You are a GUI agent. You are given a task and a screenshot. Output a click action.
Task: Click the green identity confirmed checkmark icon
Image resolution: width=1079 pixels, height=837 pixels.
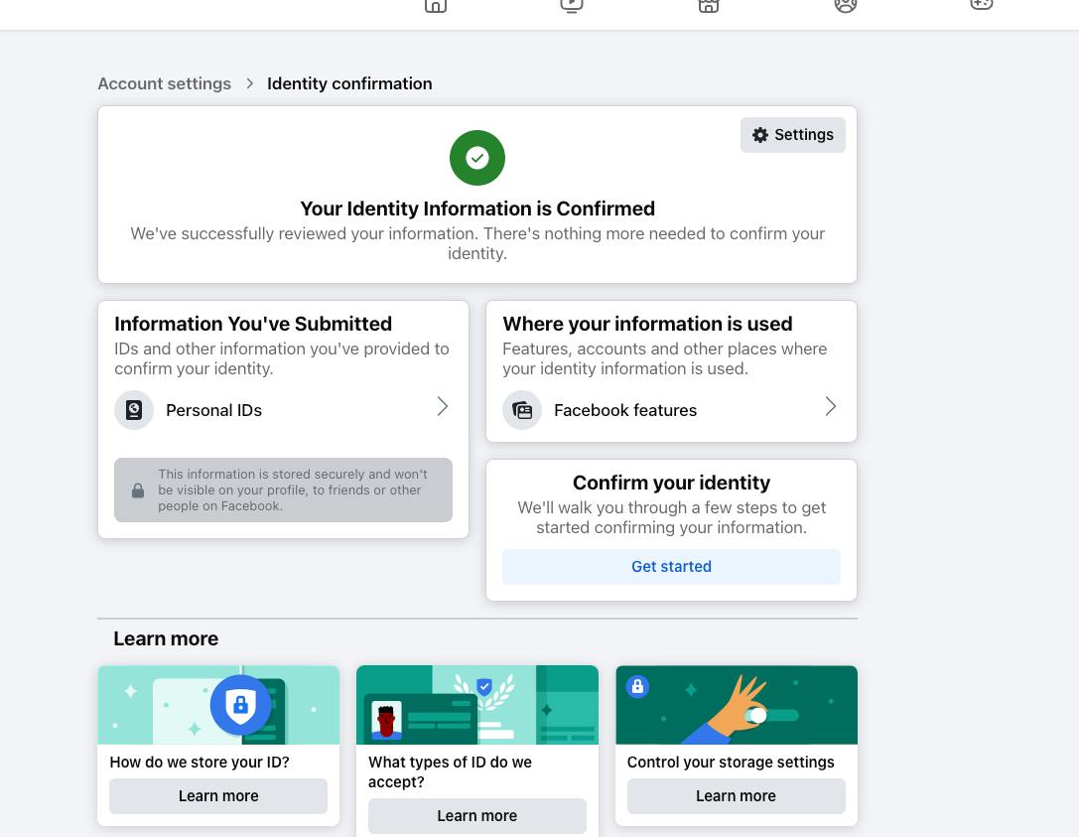(477, 158)
